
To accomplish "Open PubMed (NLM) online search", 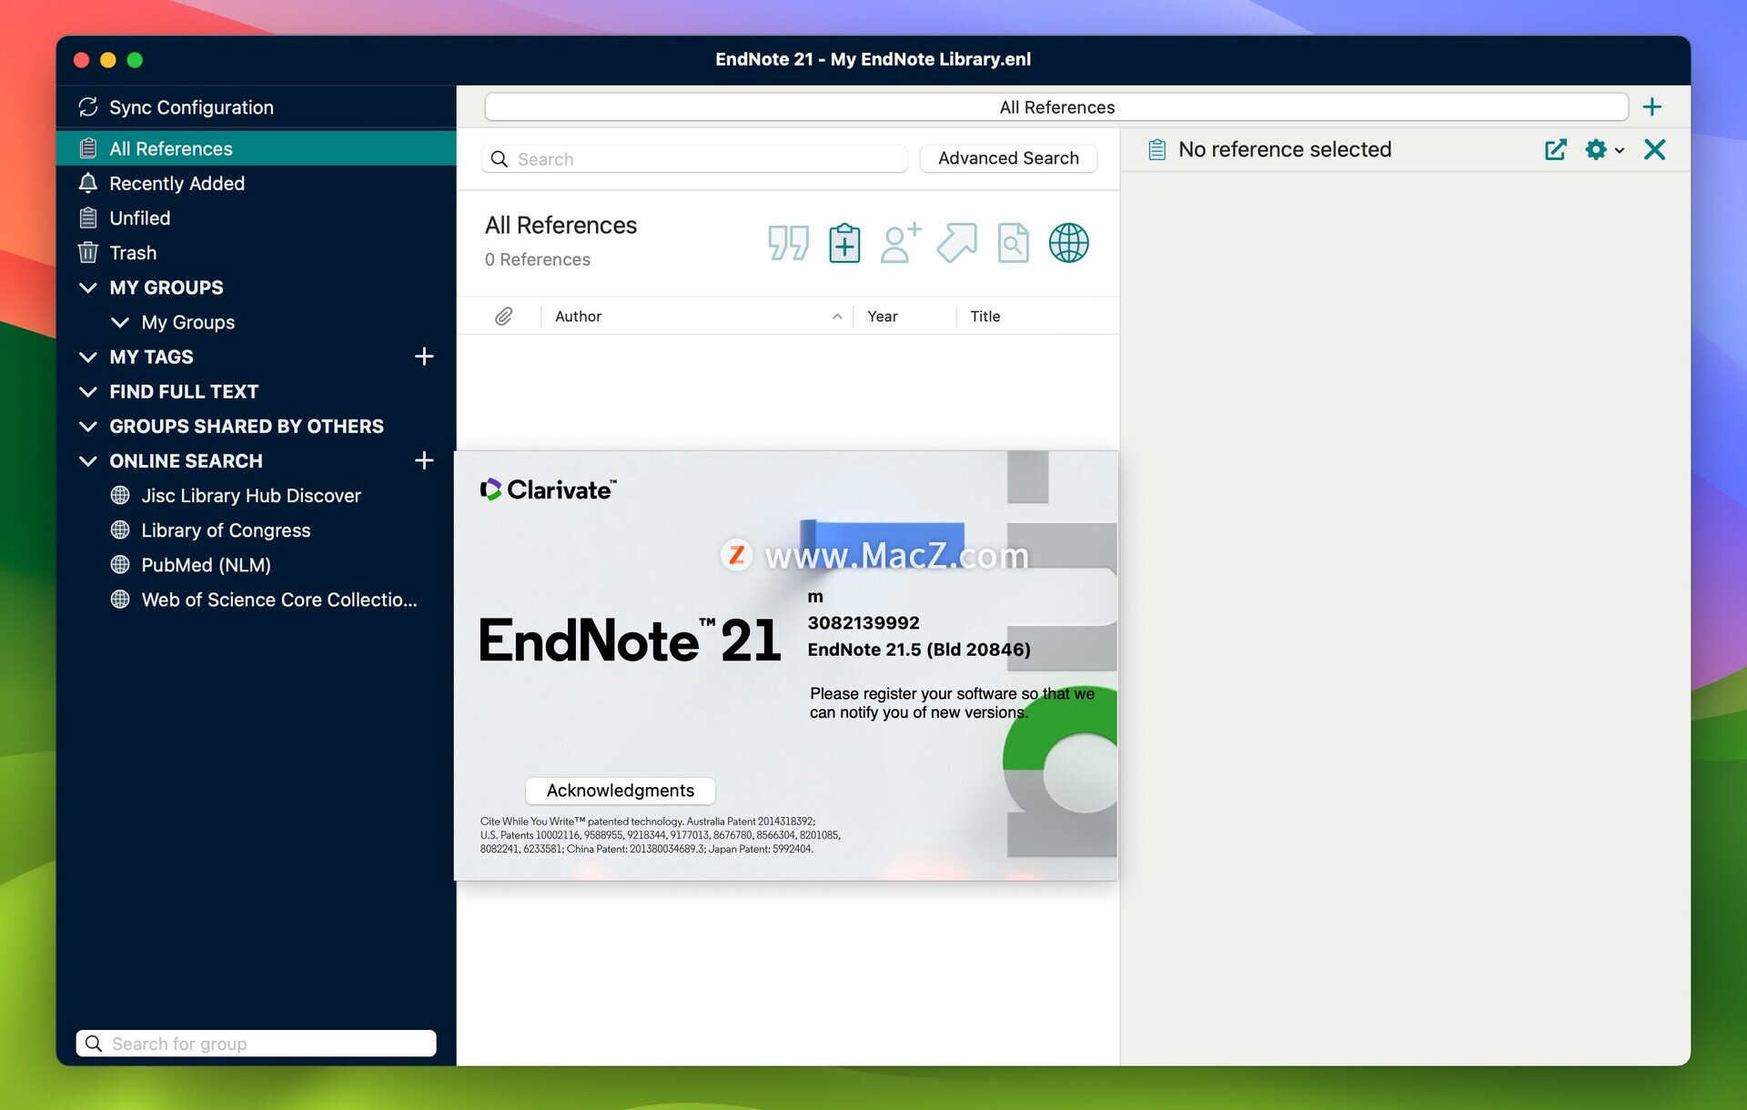I will [206, 564].
